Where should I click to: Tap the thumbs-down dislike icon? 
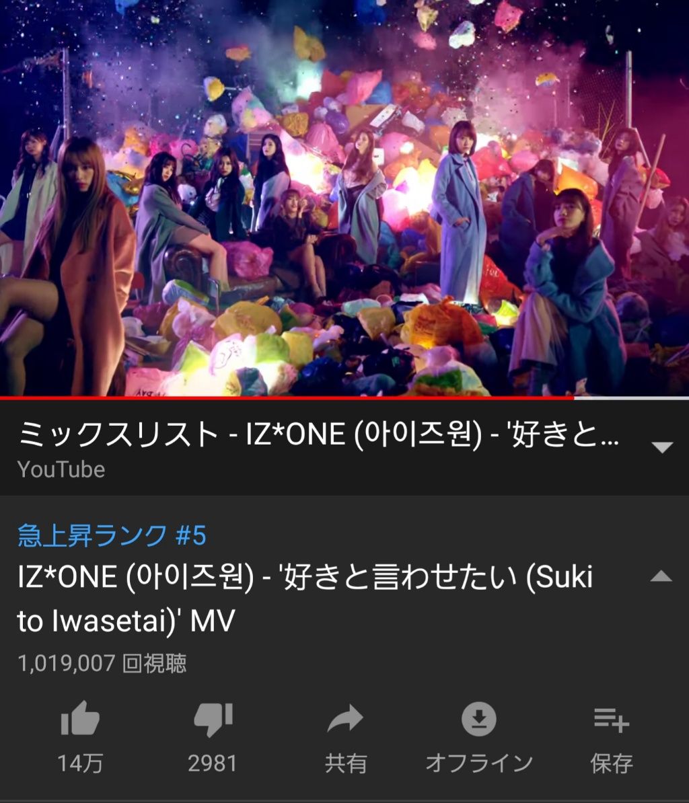pos(213,720)
